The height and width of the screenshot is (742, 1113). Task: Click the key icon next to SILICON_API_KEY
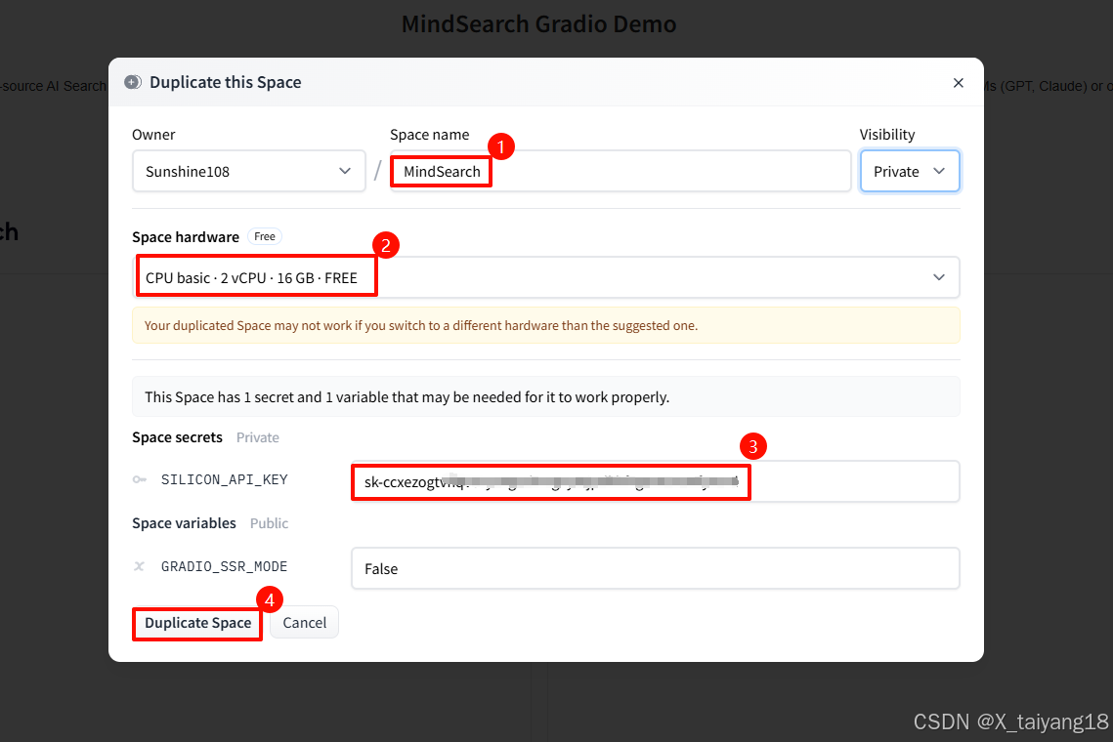(139, 480)
